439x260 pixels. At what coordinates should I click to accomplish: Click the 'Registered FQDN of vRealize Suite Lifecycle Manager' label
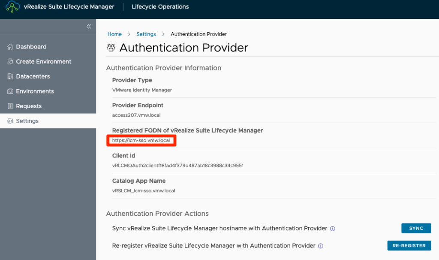tap(188, 130)
